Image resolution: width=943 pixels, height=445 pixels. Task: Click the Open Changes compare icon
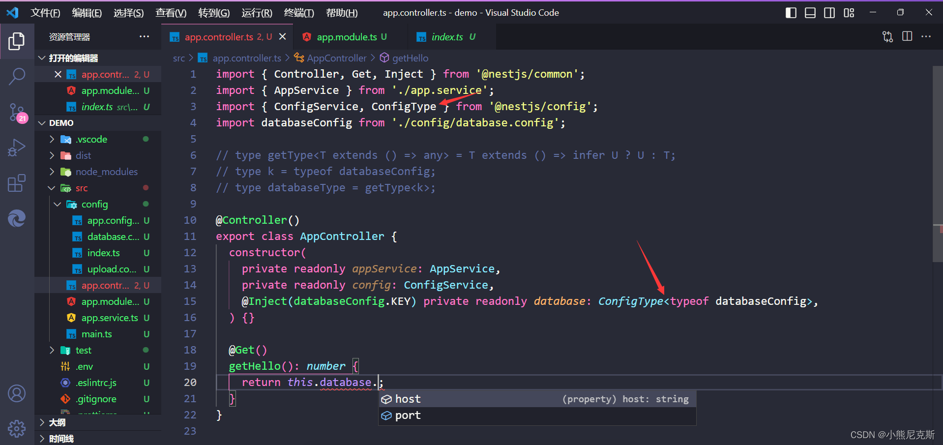coord(887,37)
